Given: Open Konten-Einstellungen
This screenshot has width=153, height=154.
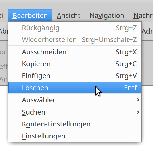Looking at the screenshot, I should [x=75, y=124].
